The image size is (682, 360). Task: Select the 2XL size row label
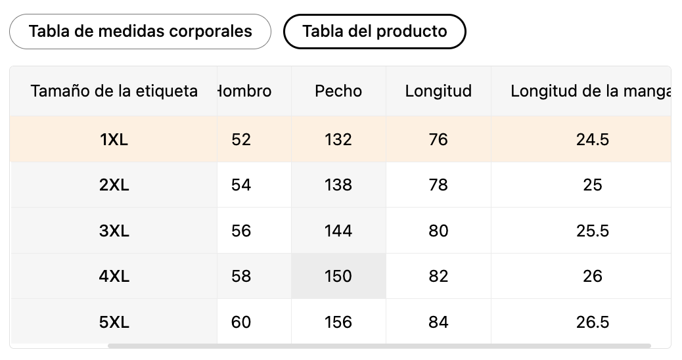coord(114,185)
